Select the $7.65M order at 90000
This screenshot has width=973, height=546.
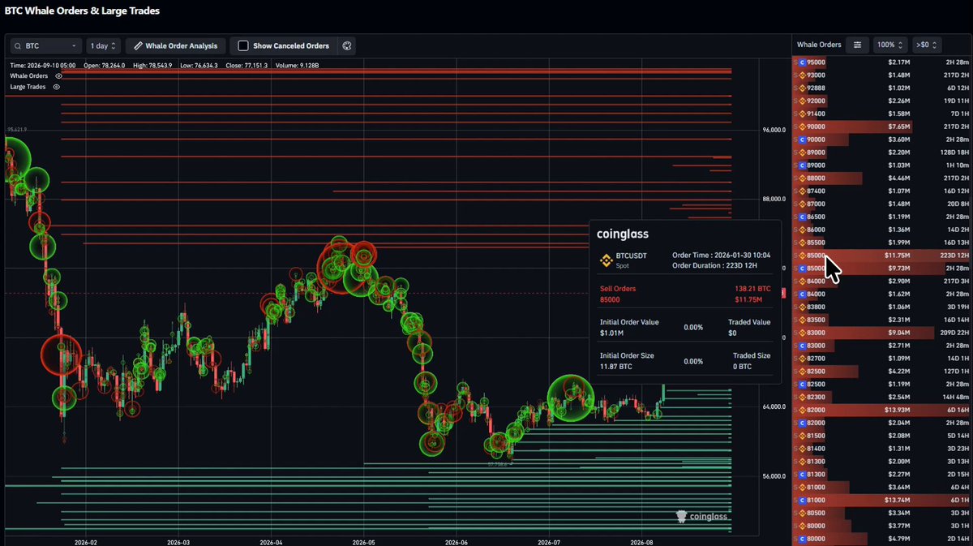[x=882, y=127]
